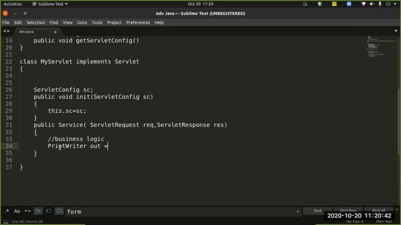Click the first tray indicator icon

pos(305,4)
